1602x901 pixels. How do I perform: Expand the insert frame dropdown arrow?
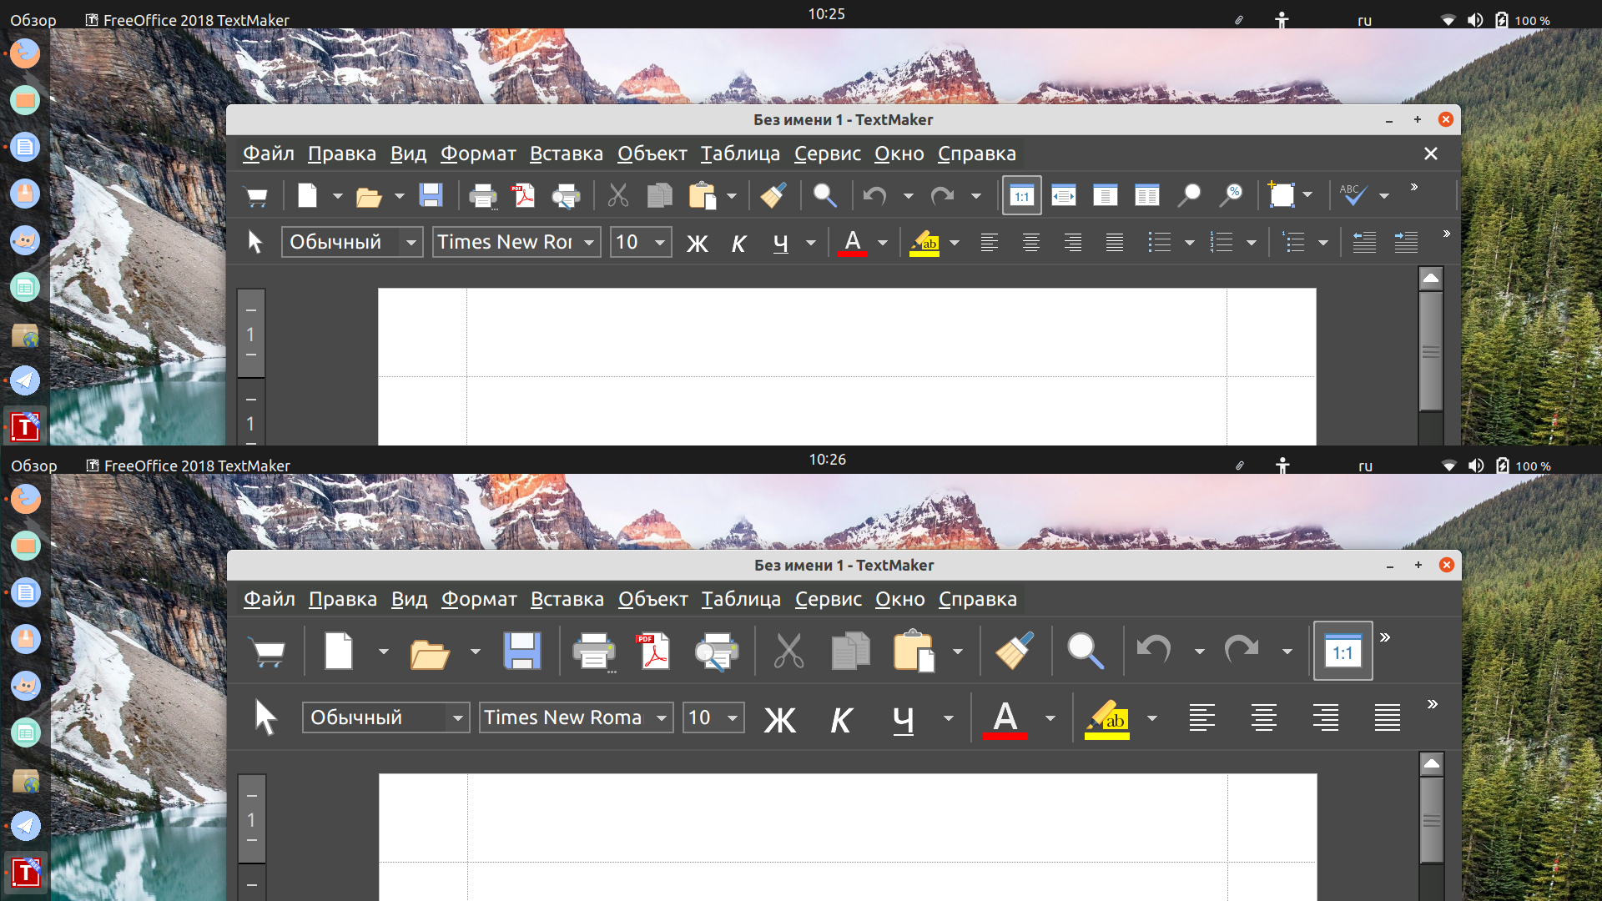pyautogui.click(x=1307, y=196)
